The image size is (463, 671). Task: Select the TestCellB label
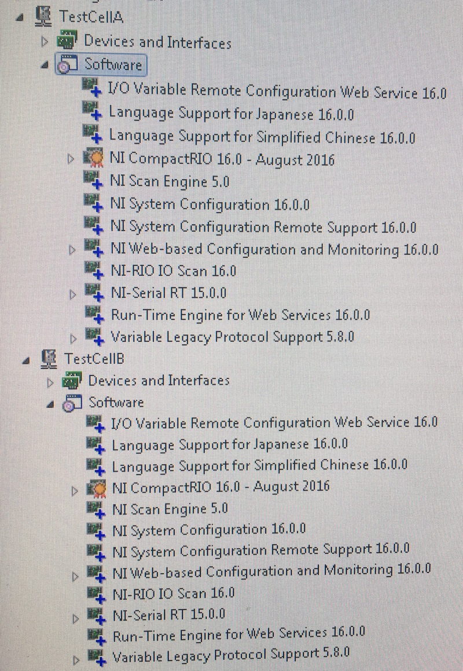click(94, 358)
